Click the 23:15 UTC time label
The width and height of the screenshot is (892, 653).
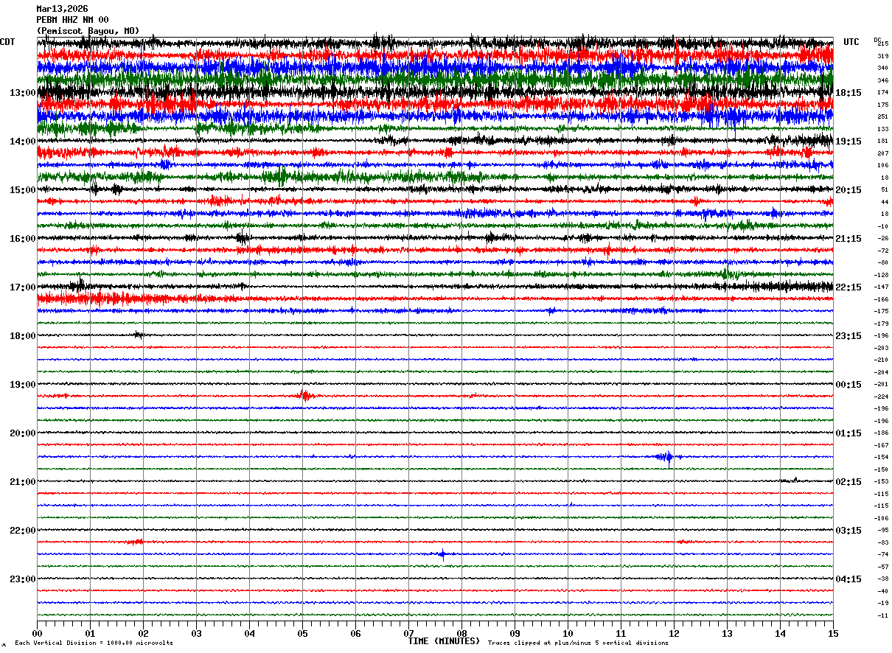pos(849,336)
